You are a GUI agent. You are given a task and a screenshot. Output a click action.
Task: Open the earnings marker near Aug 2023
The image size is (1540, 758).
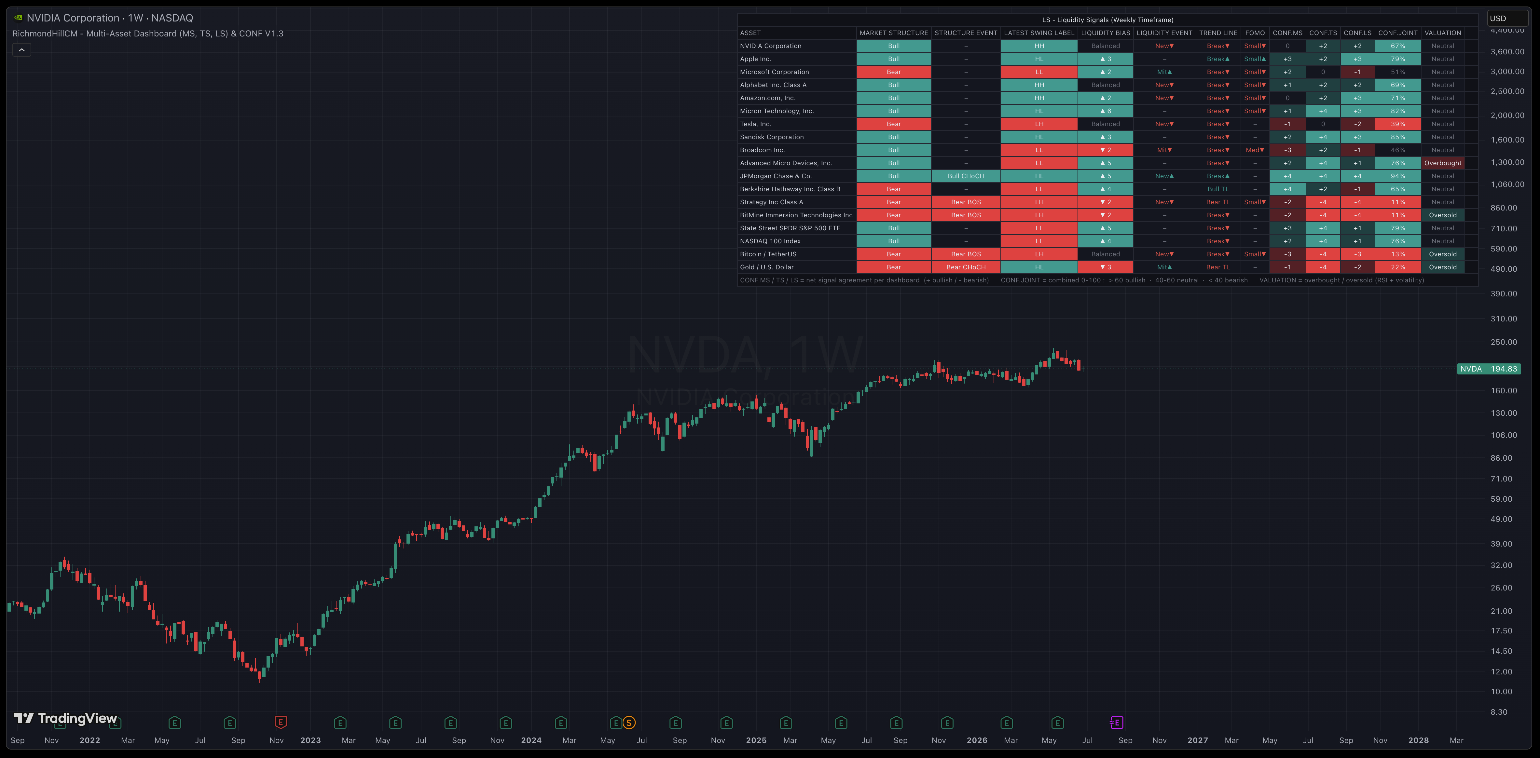pos(451,722)
